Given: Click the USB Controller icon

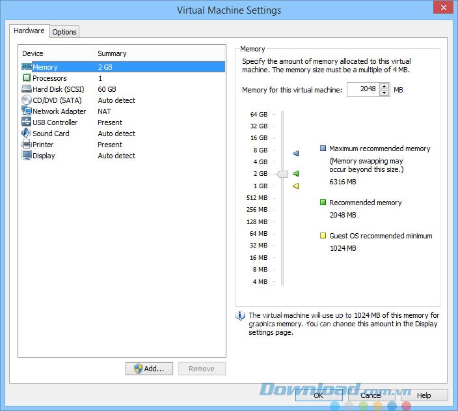Looking at the screenshot, I should point(27,122).
